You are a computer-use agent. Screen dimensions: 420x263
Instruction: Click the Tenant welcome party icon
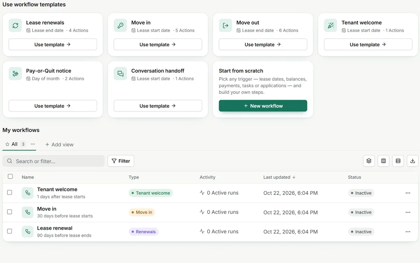click(x=331, y=26)
